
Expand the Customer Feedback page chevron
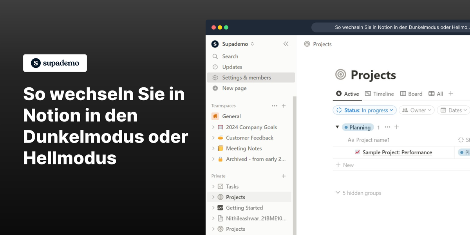click(x=213, y=137)
